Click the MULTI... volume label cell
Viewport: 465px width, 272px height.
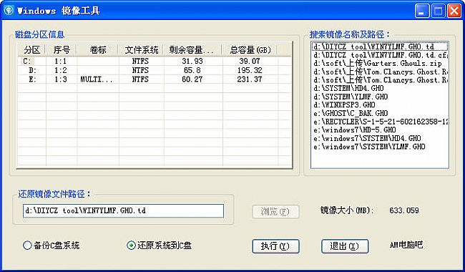97,79
